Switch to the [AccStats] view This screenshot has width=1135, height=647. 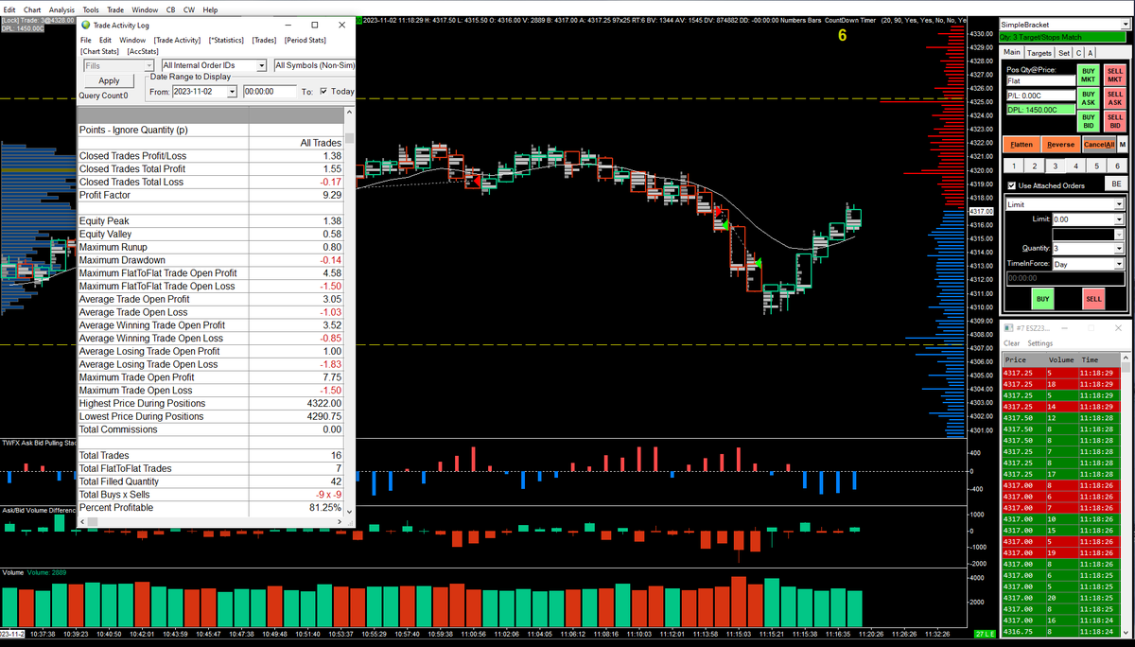coord(144,51)
